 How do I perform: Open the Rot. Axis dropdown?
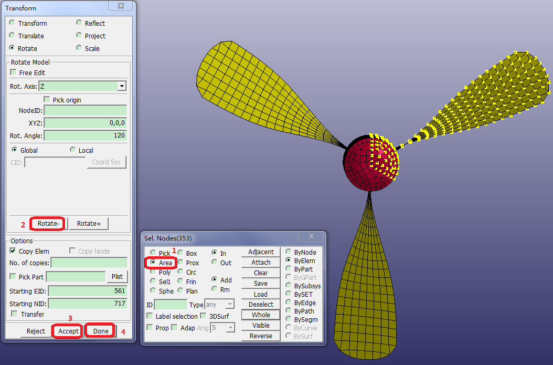[122, 86]
